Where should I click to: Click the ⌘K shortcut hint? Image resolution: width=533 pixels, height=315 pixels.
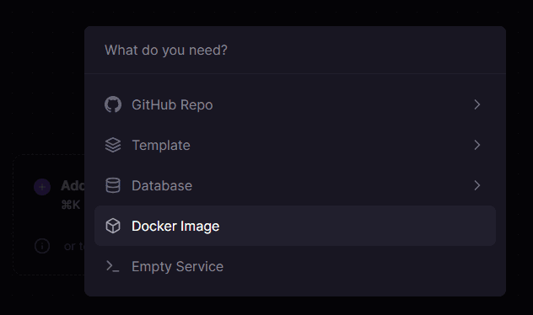[71, 205]
